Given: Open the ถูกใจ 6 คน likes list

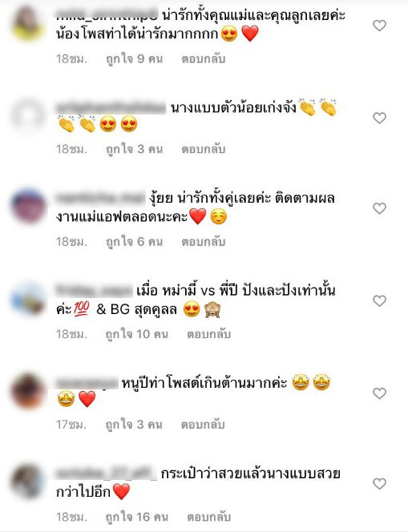Looking at the screenshot, I should [x=135, y=242].
